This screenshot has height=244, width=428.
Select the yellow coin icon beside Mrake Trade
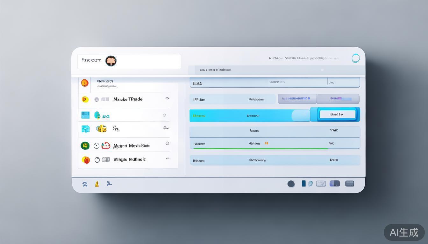pyautogui.click(x=85, y=99)
